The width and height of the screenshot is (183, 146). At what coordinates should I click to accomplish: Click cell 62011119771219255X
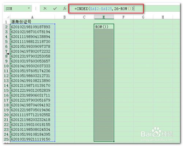(x=33, y=115)
